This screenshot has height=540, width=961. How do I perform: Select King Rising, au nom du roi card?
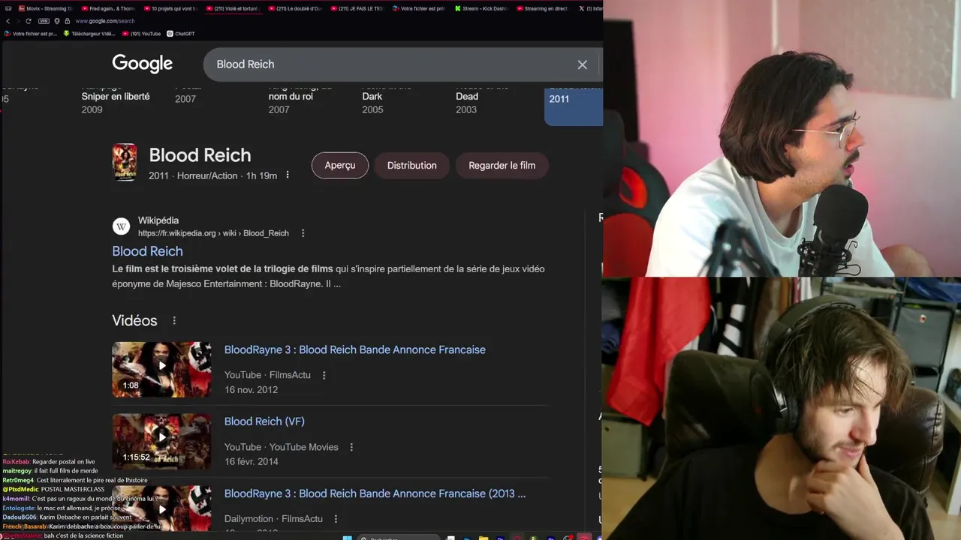[300, 97]
